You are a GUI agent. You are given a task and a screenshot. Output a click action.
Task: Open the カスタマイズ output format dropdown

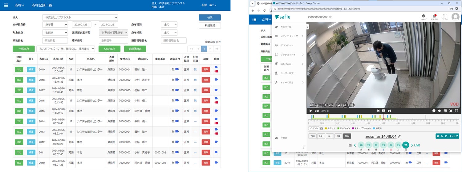(66, 49)
